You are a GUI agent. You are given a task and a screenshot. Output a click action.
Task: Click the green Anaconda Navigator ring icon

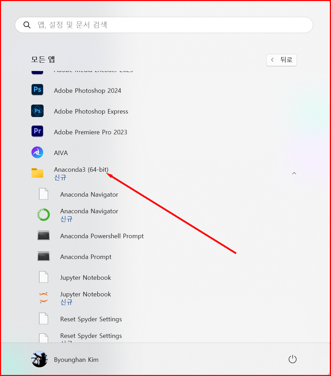click(44, 215)
